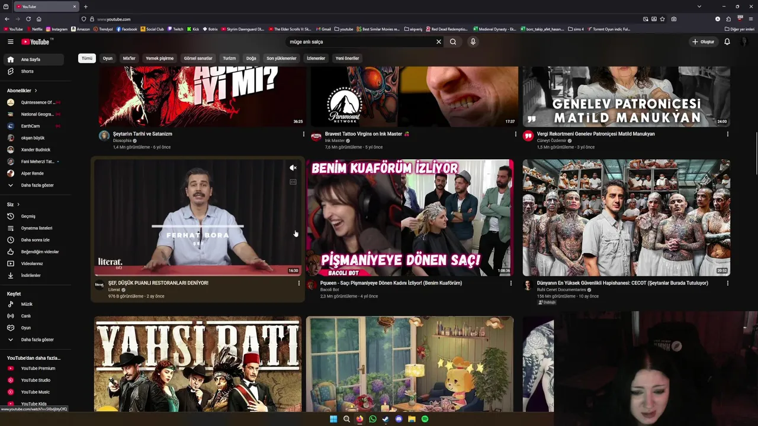This screenshot has width=758, height=426.
Task: Click the Oluştur create button
Action: pyautogui.click(x=703, y=41)
